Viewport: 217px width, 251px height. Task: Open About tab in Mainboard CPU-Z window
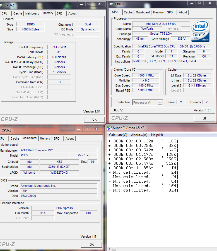[x=69, y=138]
